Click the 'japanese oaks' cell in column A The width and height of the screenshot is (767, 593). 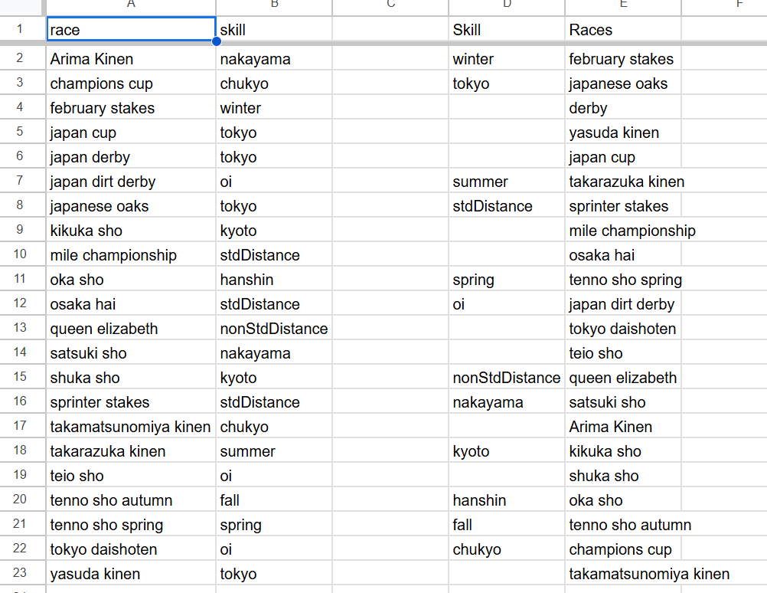click(x=131, y=205)
